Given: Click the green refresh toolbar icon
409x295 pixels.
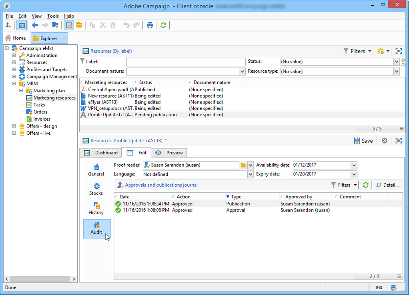Looking at the screenshot, I should pos(163,25).
